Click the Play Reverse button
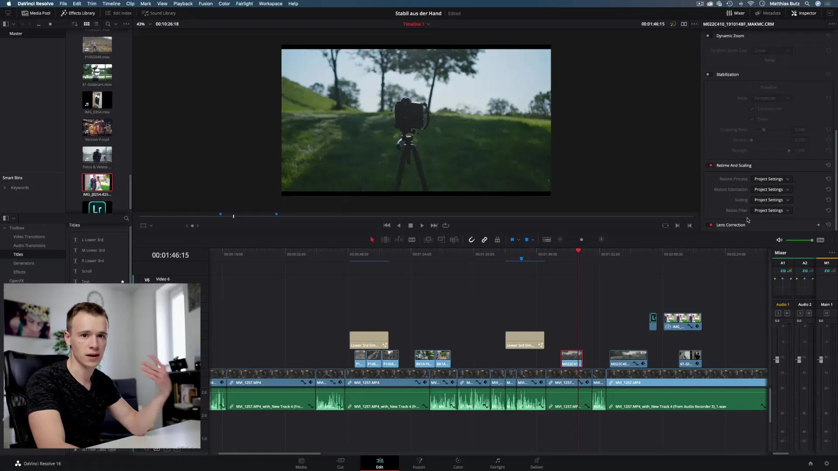This screenshot has width=838, height=471. 398,225
